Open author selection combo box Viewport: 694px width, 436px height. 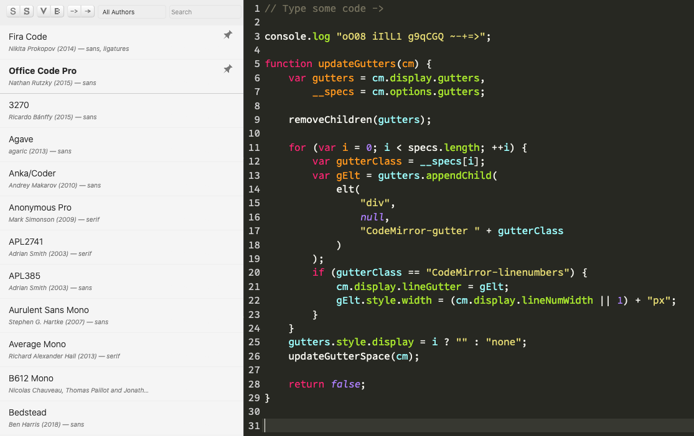(131, 11)
